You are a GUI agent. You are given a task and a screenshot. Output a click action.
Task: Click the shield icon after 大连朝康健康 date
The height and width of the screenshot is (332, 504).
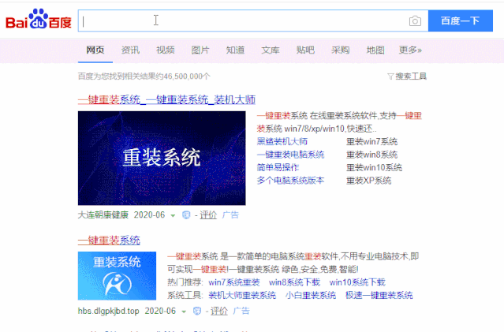click(x=186, y=214)
